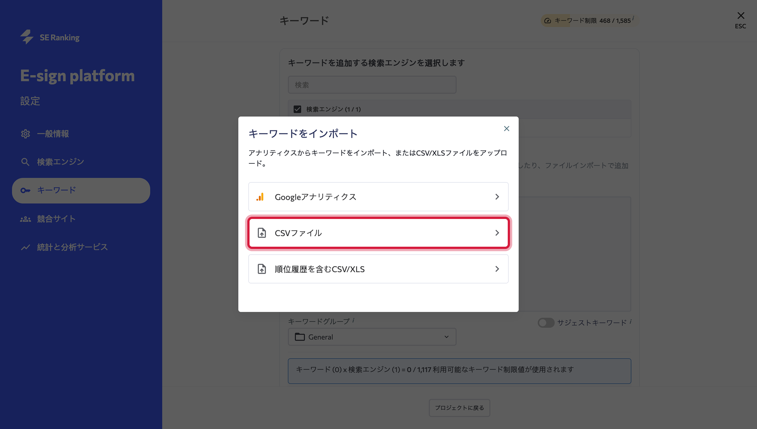This screenshot has height=429, width=757.
Task: Click the trend line icon beside 統計と分析サービス
Action: [x=25, y=247]
